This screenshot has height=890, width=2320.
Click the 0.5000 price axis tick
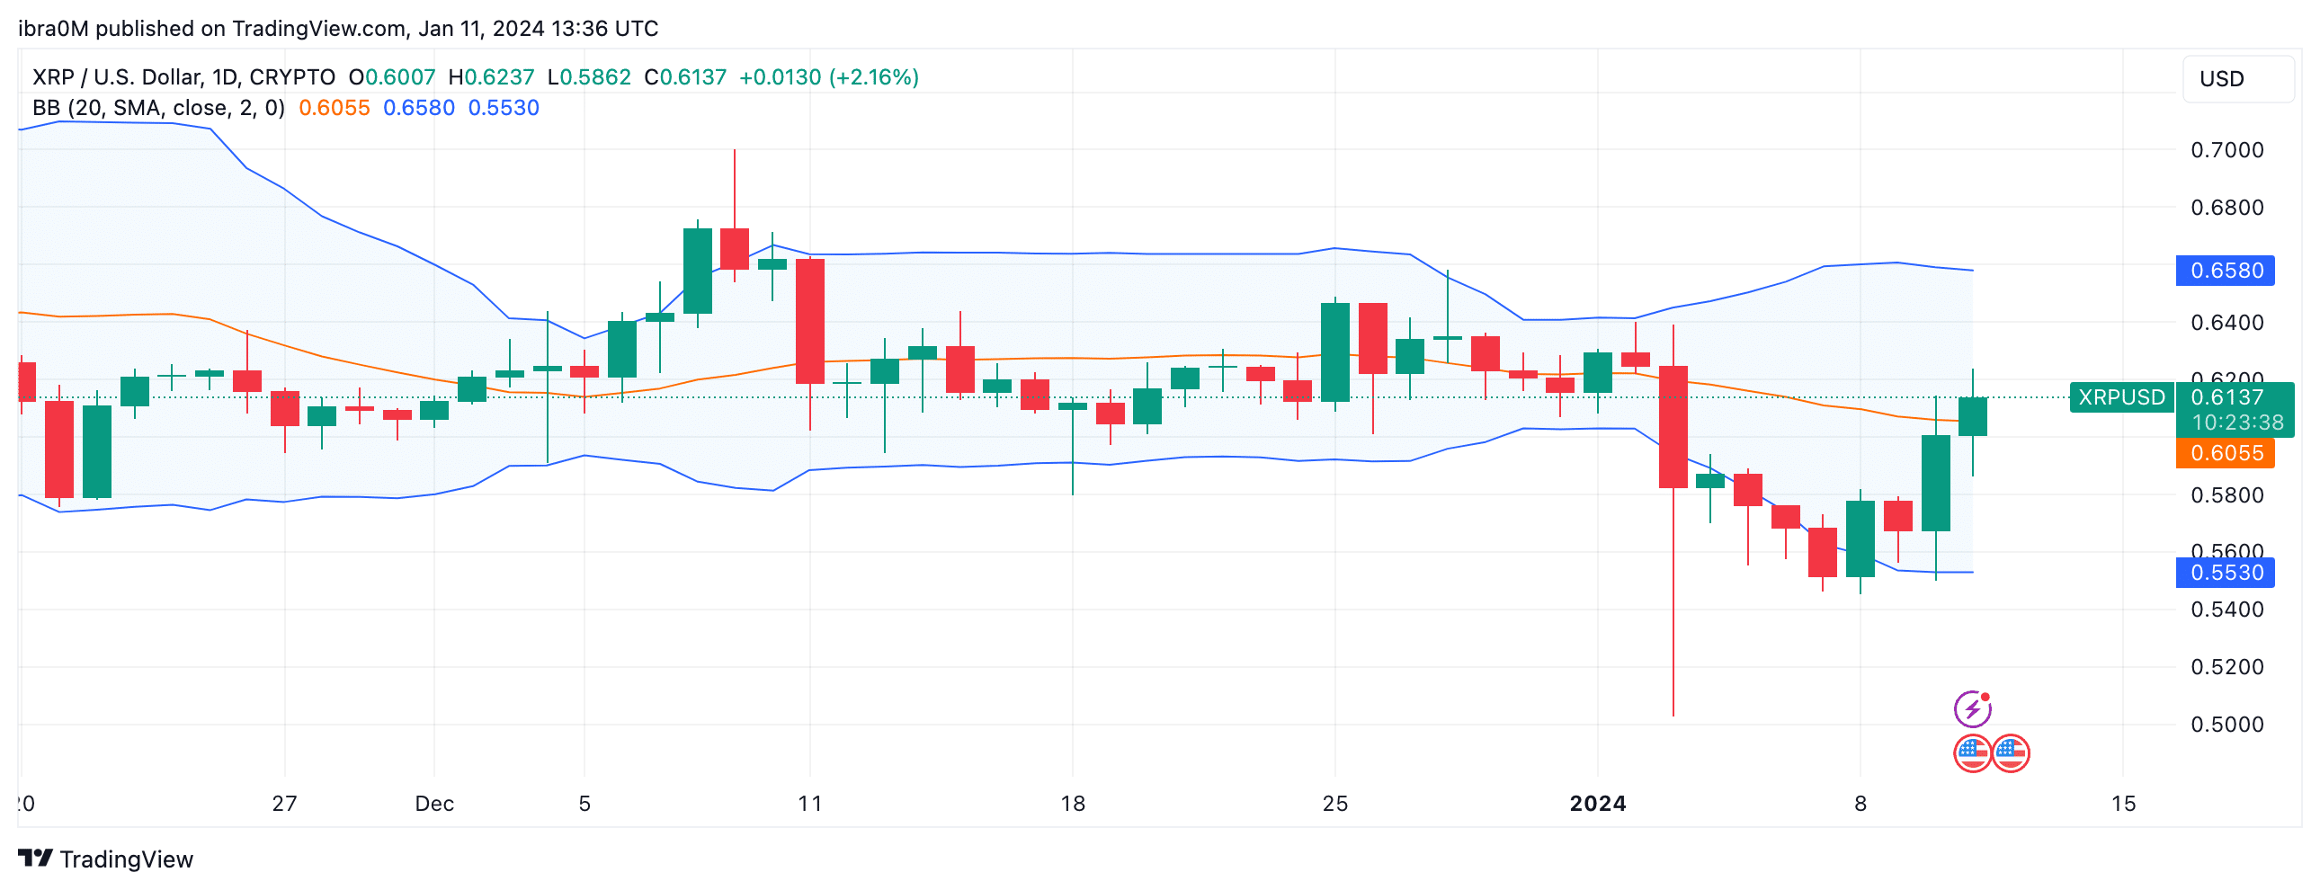[2226, 725]
